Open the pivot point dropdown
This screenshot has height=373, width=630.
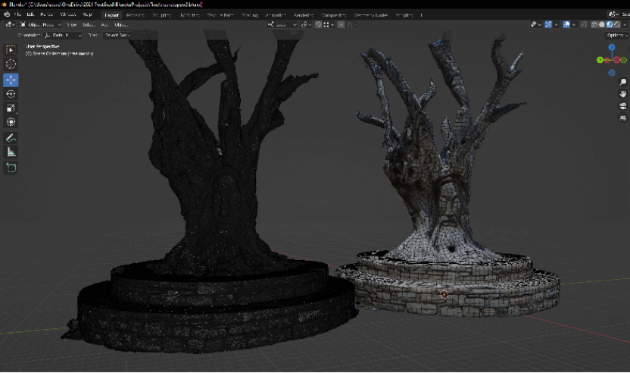click(306, 24)
